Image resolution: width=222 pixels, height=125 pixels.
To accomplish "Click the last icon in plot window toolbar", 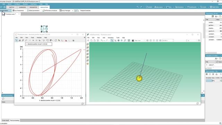I will coord(73,40).
